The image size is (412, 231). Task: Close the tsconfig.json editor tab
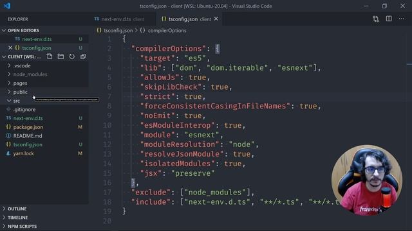[x=216, y=19]
